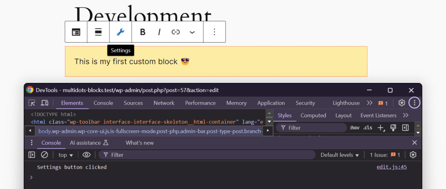Click the Settings button clicked log message

tap(72, 167)
